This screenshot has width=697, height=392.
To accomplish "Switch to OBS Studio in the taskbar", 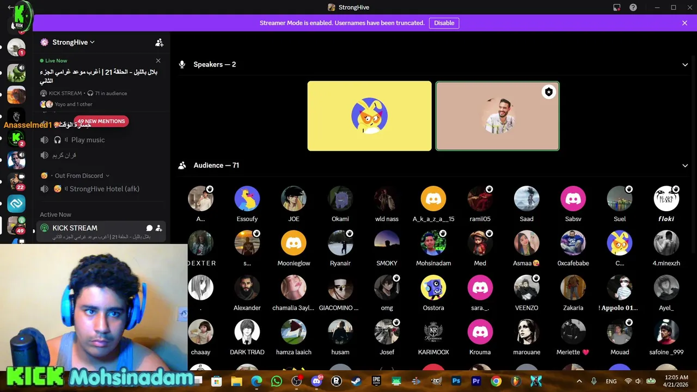I will tap(296, 381).
